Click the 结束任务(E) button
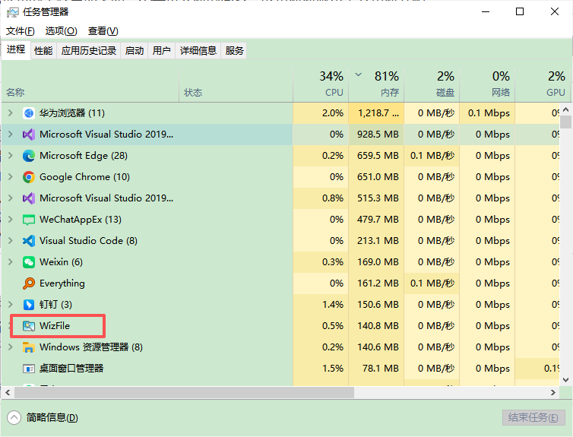This screenshot has height=437, width=573. click(x=533, y=418)
